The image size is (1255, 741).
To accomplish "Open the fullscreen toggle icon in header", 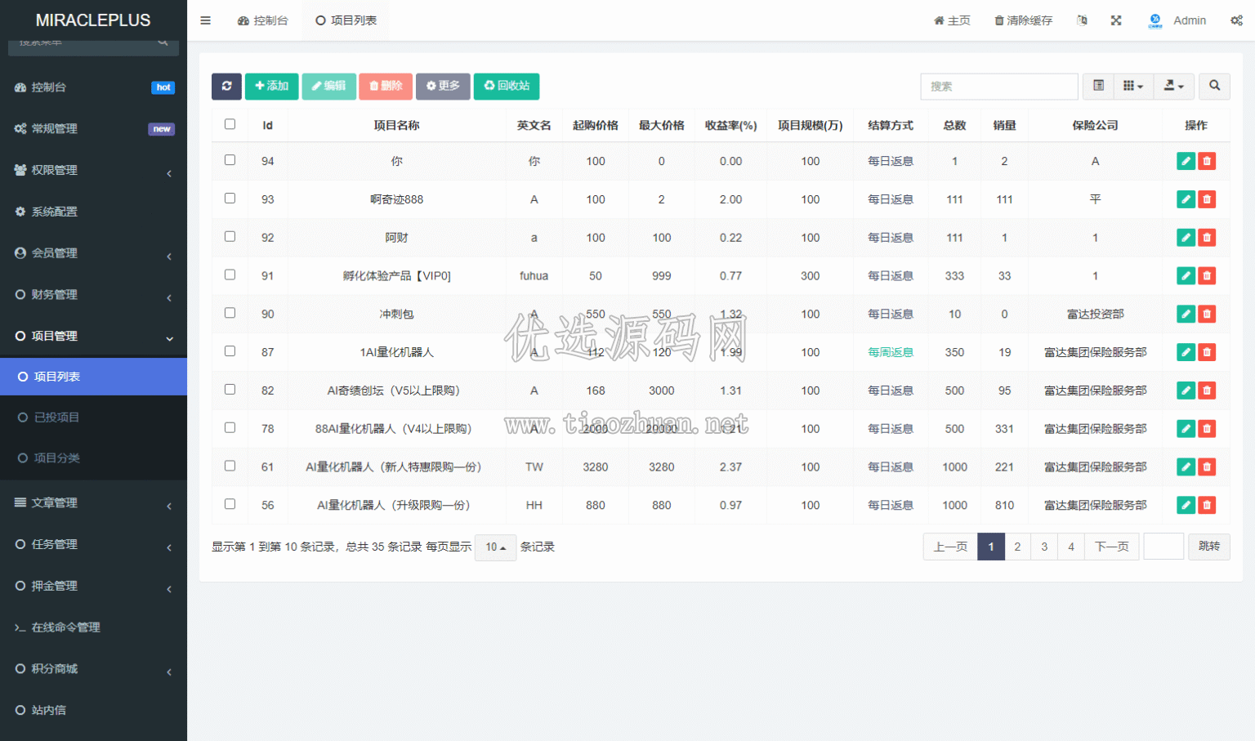I will click(1116, 20).
